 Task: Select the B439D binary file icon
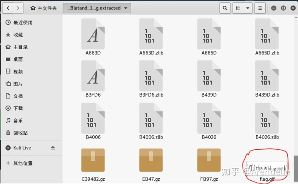[x=209, y=76]
